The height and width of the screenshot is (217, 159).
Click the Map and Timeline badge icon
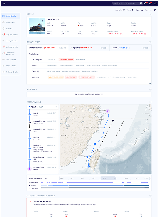point(4,34)
